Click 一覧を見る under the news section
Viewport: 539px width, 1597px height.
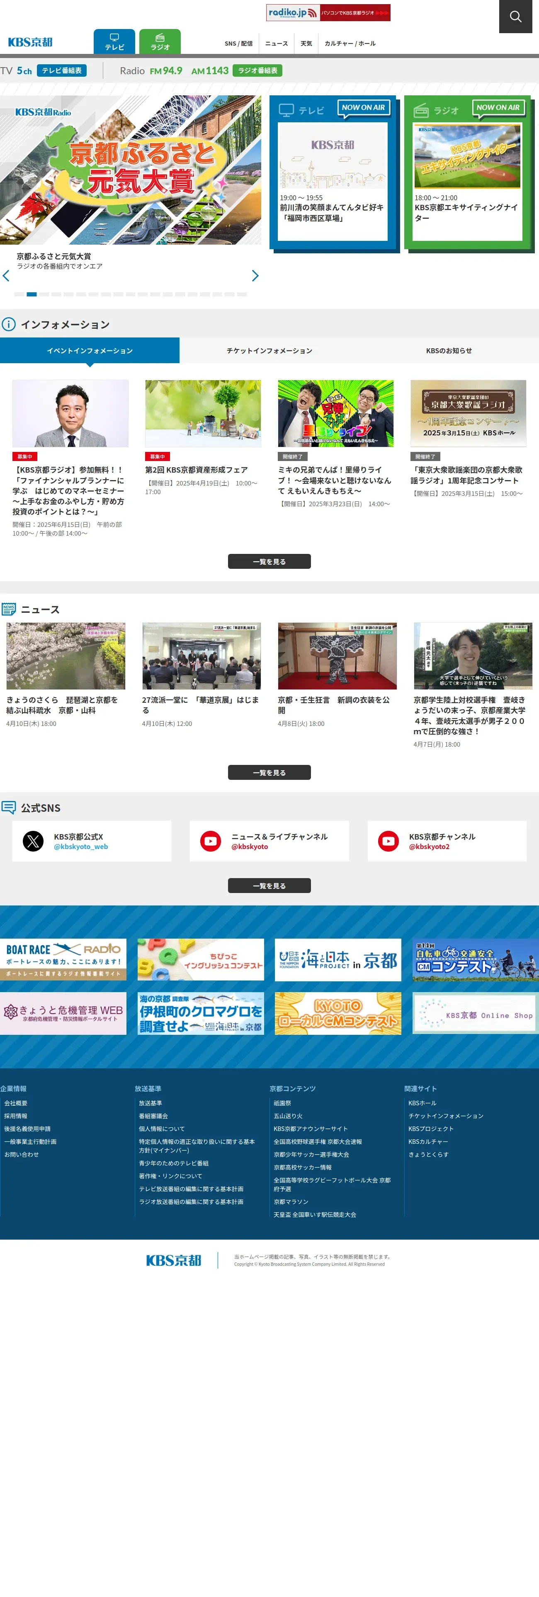point(269,772)
